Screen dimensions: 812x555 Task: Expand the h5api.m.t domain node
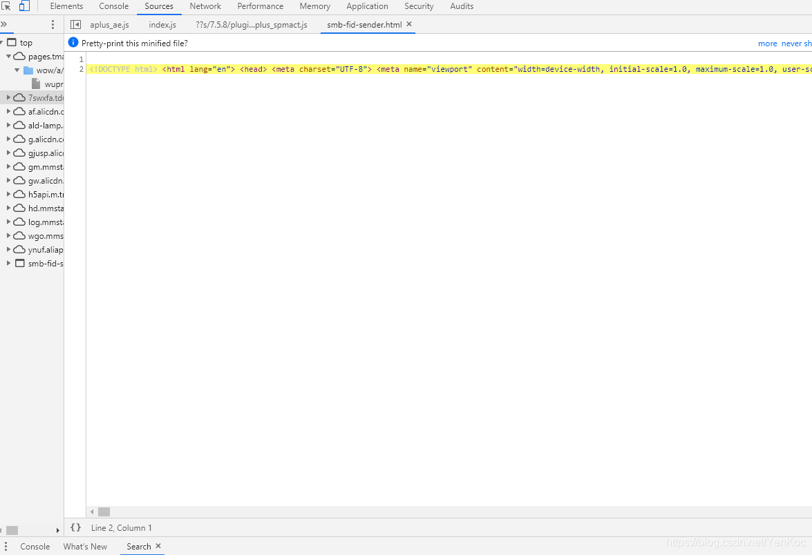tap(8, 194)
